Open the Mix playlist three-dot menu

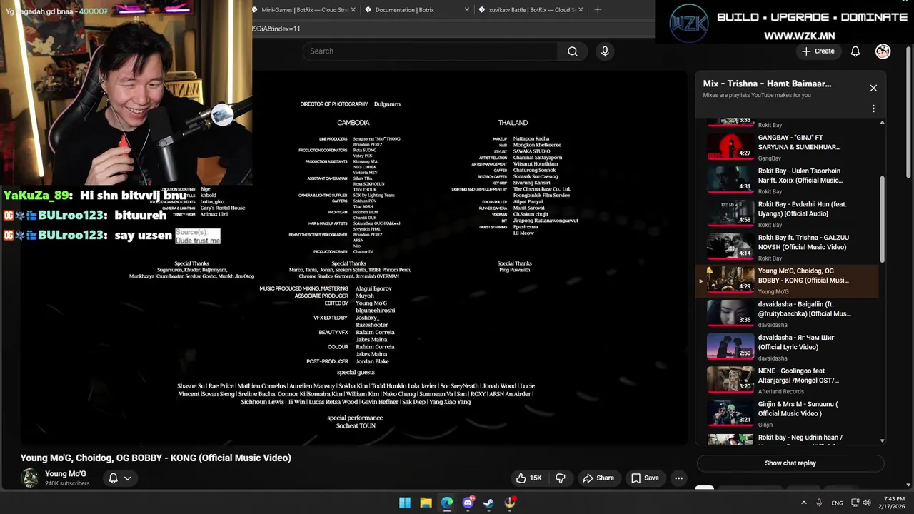[873, 109]
